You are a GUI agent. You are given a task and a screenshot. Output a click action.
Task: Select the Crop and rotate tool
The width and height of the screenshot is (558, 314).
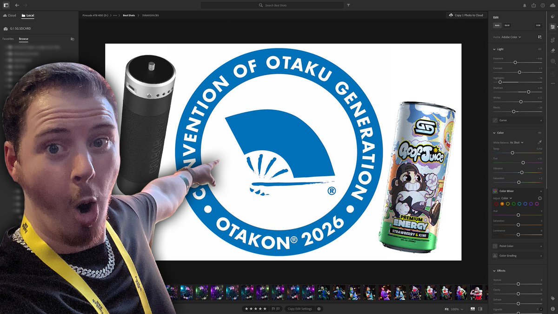[x=552, y=40]
